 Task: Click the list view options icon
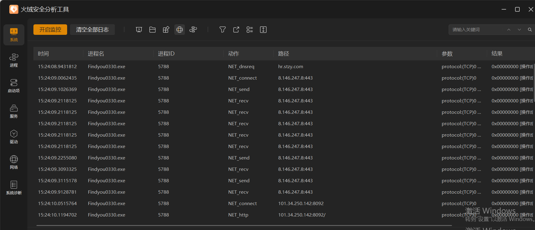[x=250, y=30]
